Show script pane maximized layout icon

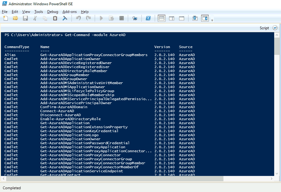[x=182, y=18]
